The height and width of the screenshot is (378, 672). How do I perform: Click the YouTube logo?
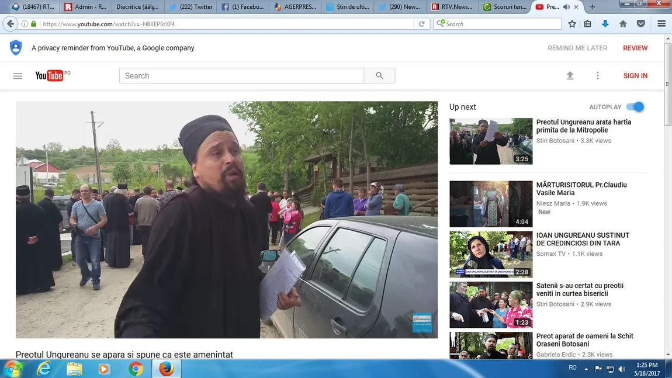(50, 76)
